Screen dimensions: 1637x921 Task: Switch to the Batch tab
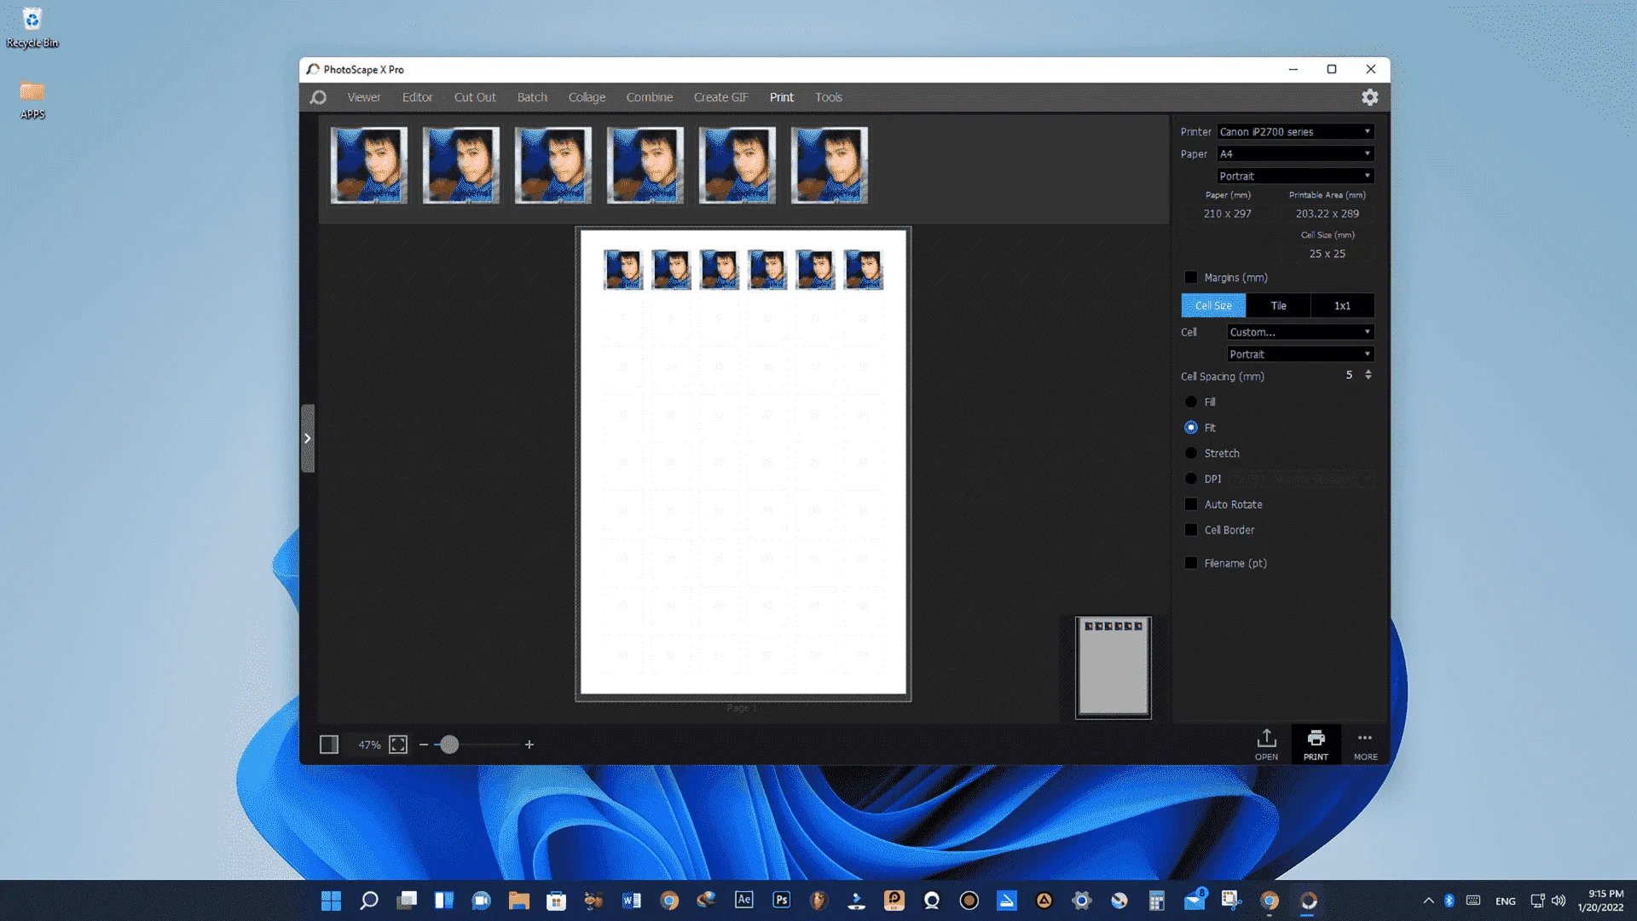pos(532,97)
